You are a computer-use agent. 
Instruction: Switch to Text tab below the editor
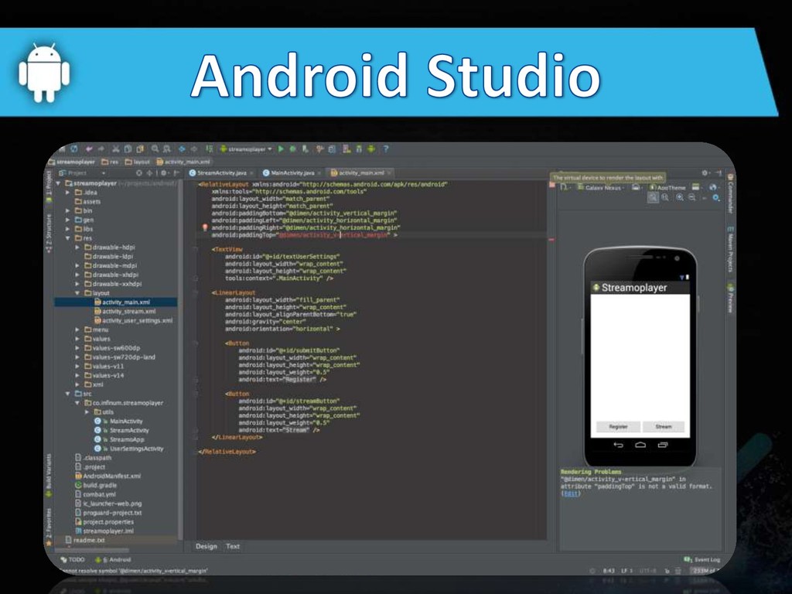(x=233, y=546)
